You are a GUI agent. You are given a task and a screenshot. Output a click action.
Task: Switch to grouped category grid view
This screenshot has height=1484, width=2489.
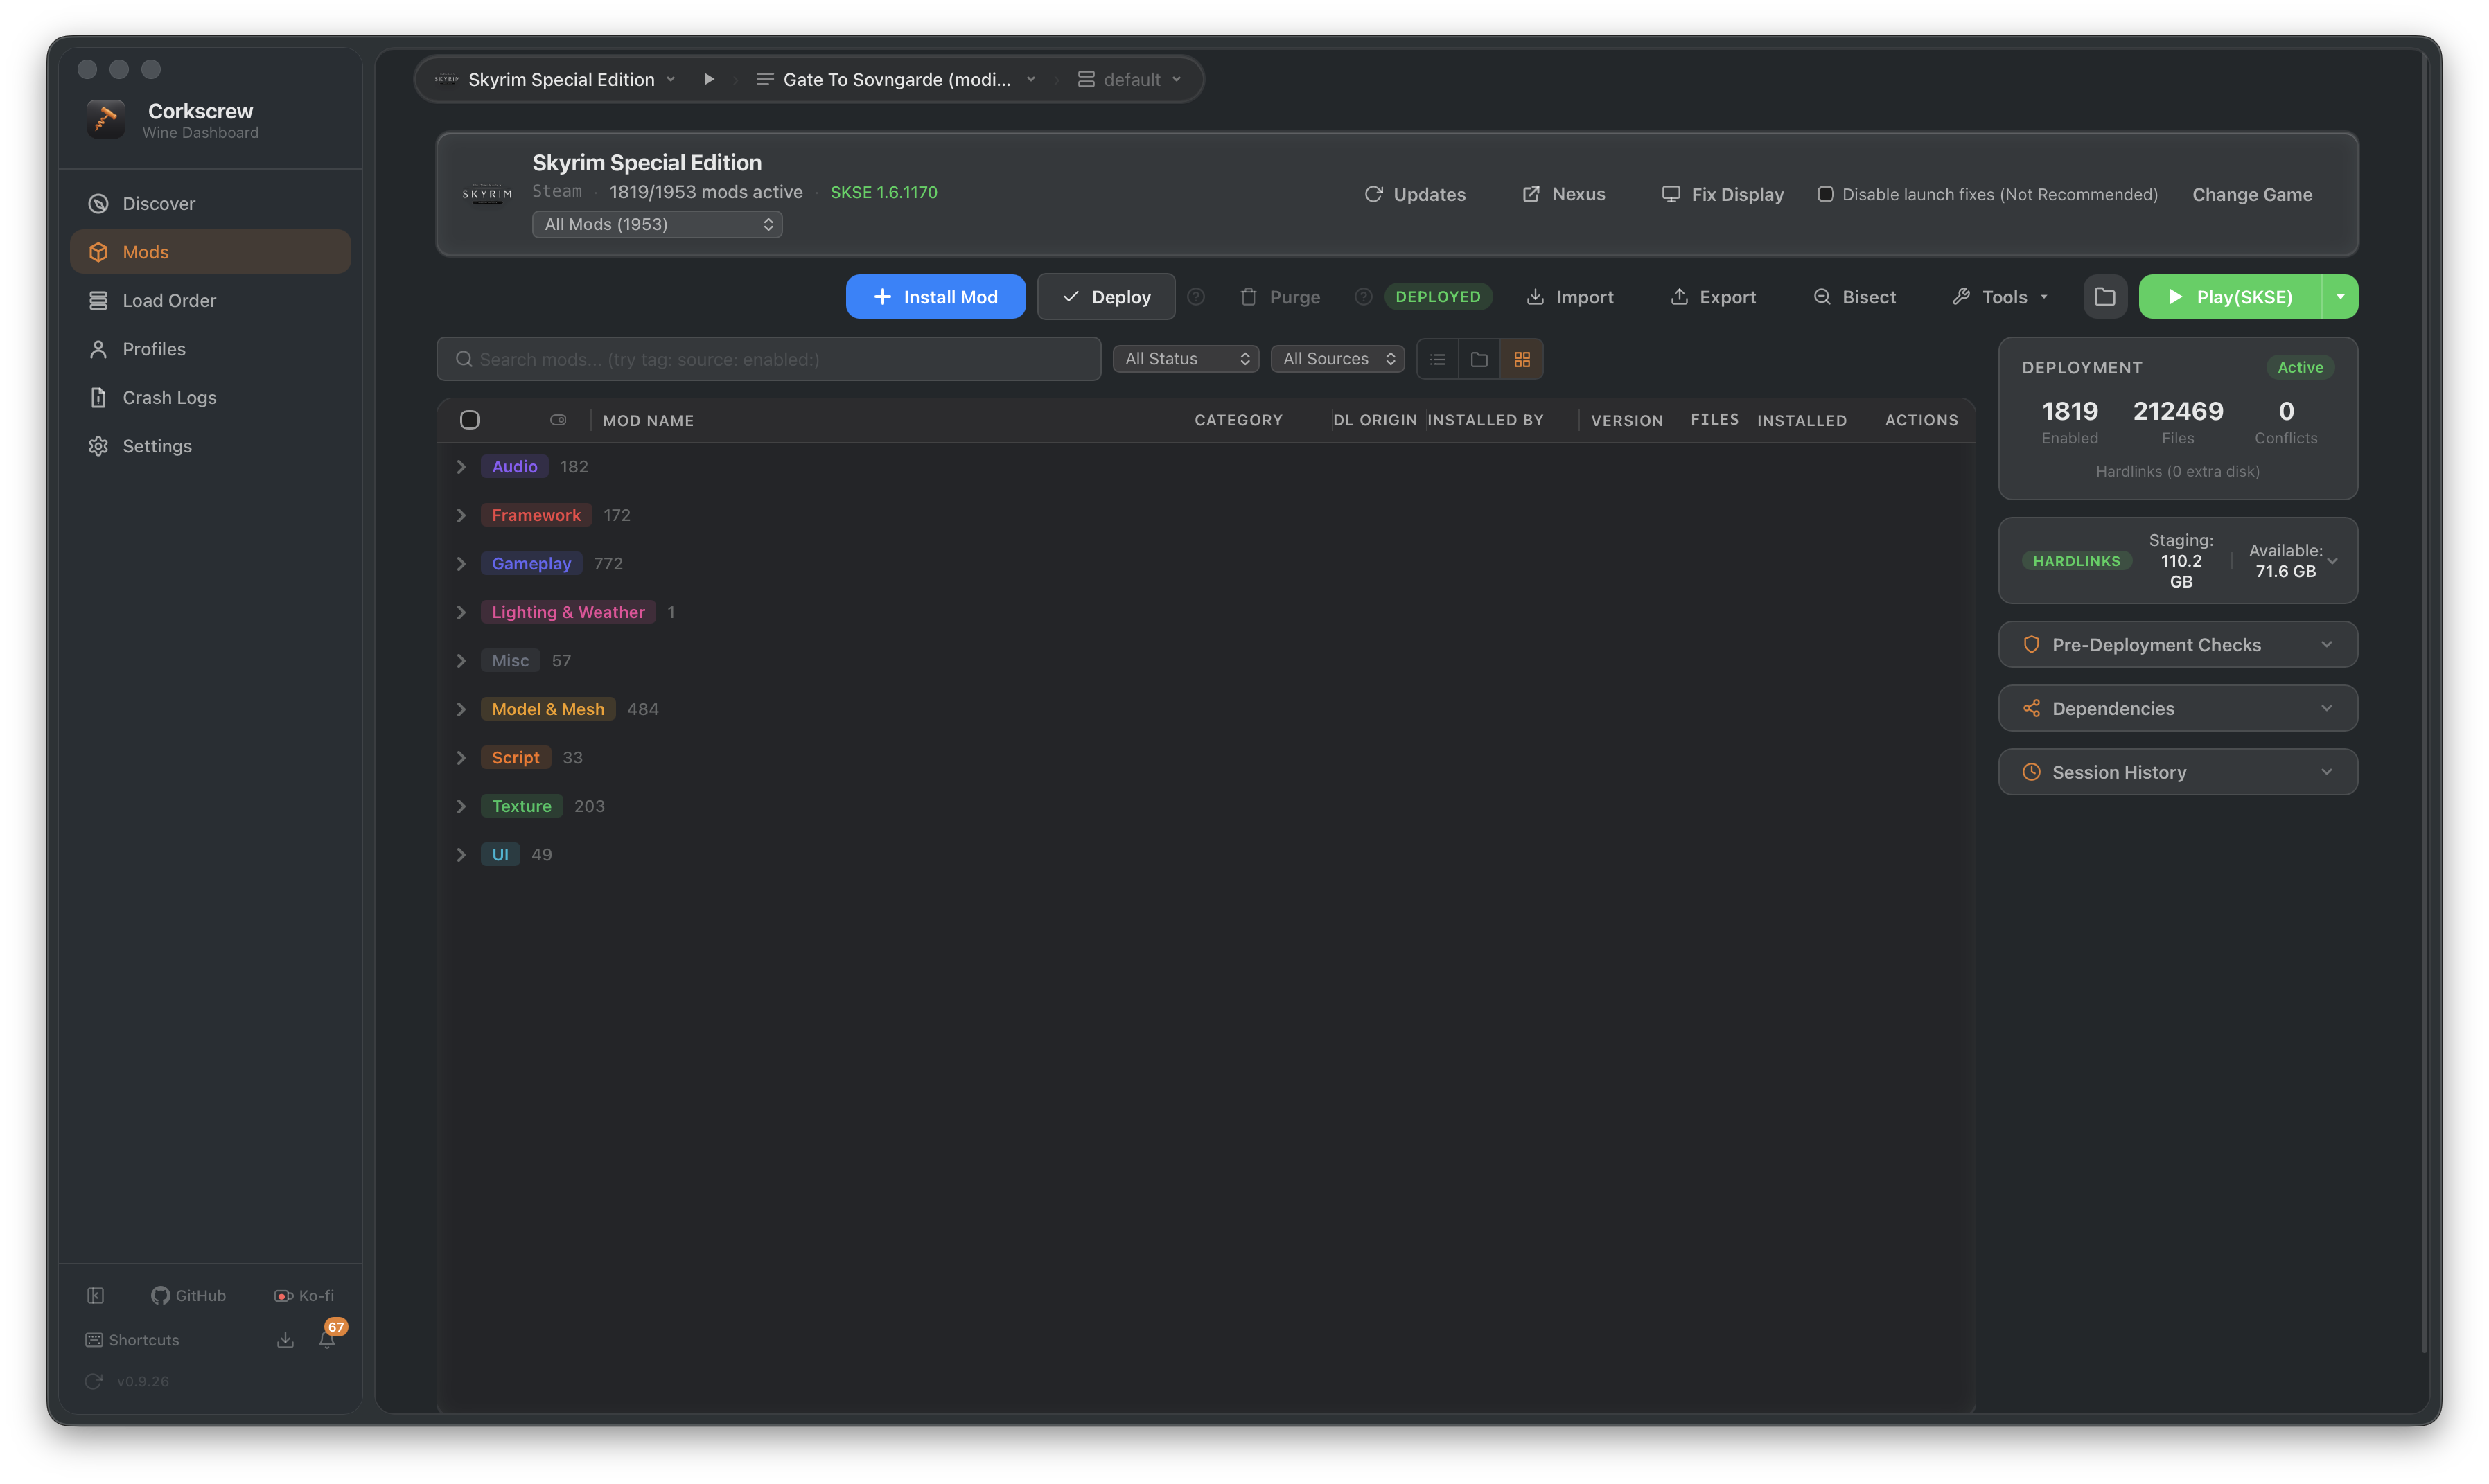1521,359
